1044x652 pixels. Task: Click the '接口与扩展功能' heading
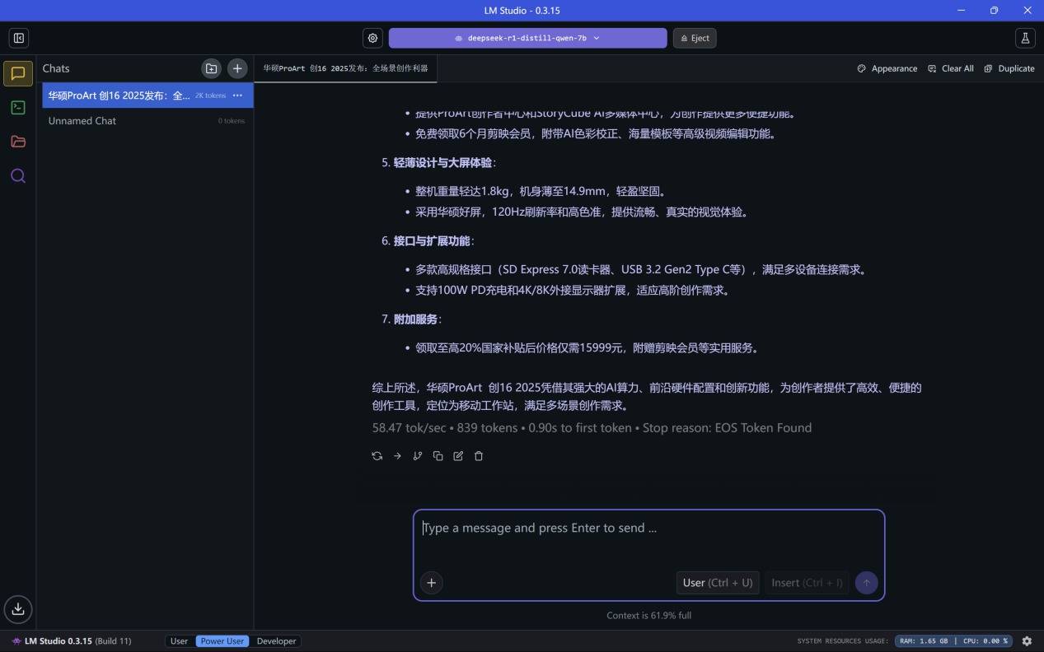(x=431, y=241)
